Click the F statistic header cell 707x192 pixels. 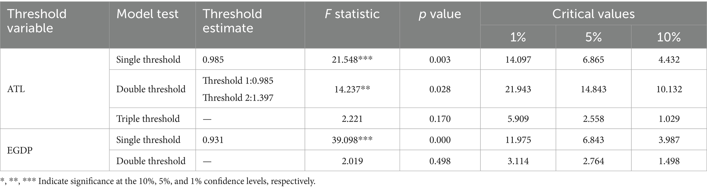[352, 14]
